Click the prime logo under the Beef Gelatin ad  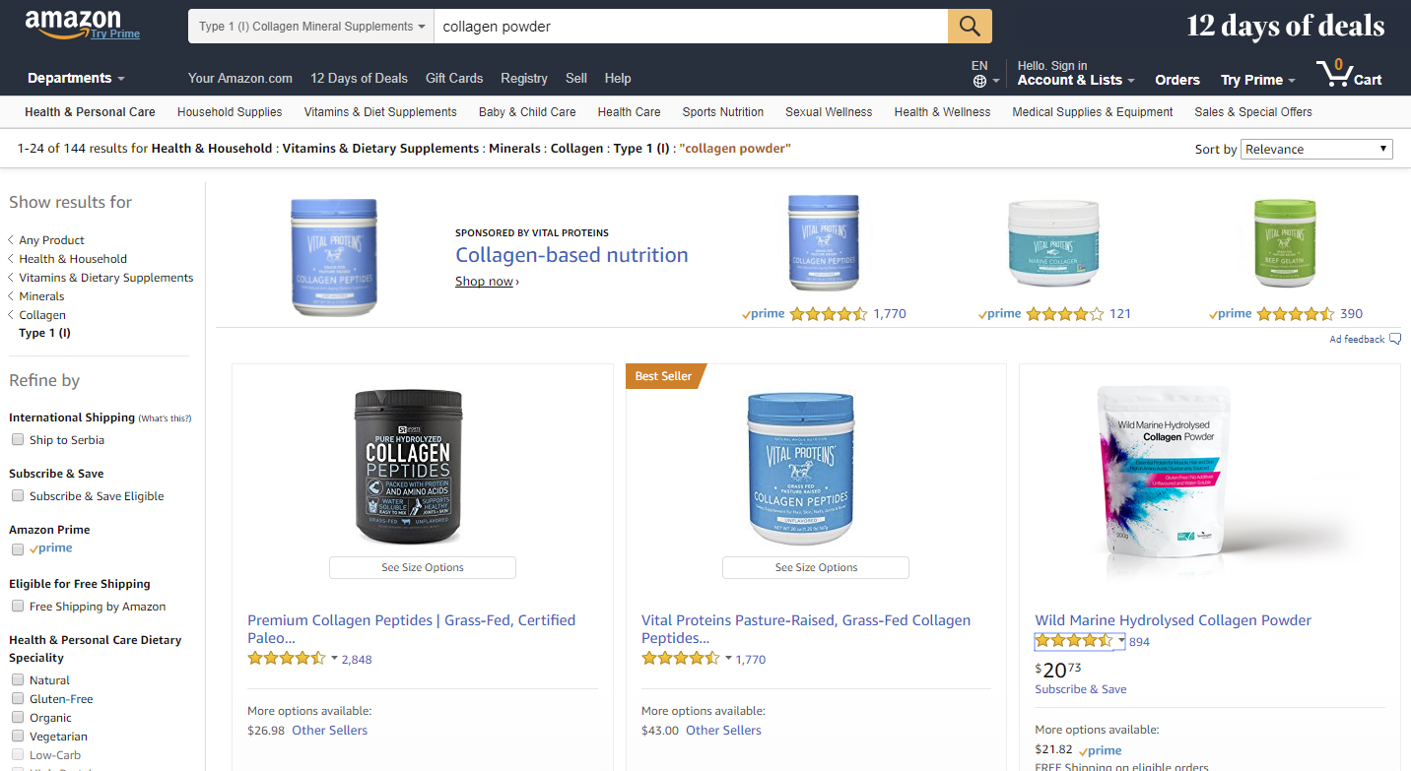(x=1231, y=314)
